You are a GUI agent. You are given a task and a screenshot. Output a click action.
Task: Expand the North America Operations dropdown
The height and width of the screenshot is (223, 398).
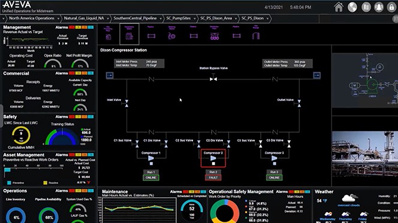click(58, 19)
